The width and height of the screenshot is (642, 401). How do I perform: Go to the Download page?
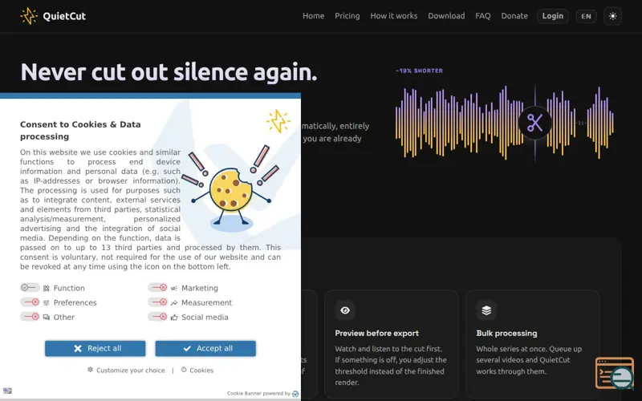(446, 16)
